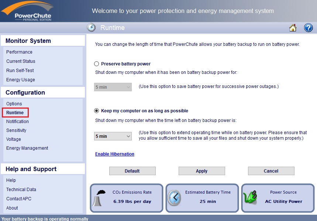Open help via the blue question mark icon
Viewport: 317px width, 221px height.
(308, 28)
